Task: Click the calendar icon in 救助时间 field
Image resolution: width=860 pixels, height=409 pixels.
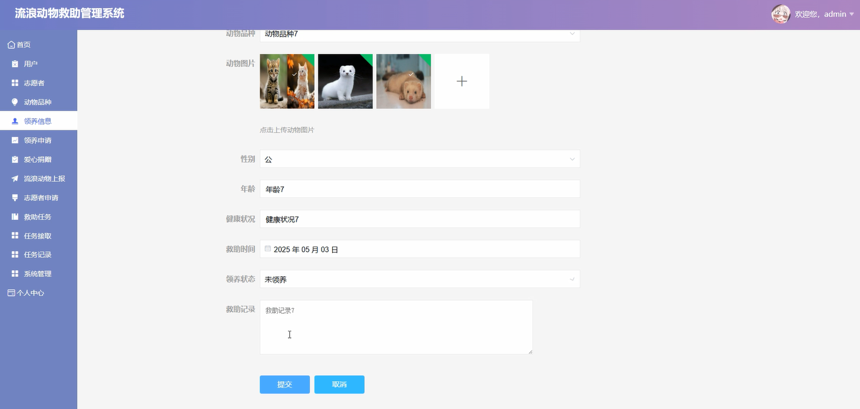Action: pyautogui.click(x=267, y=248)
